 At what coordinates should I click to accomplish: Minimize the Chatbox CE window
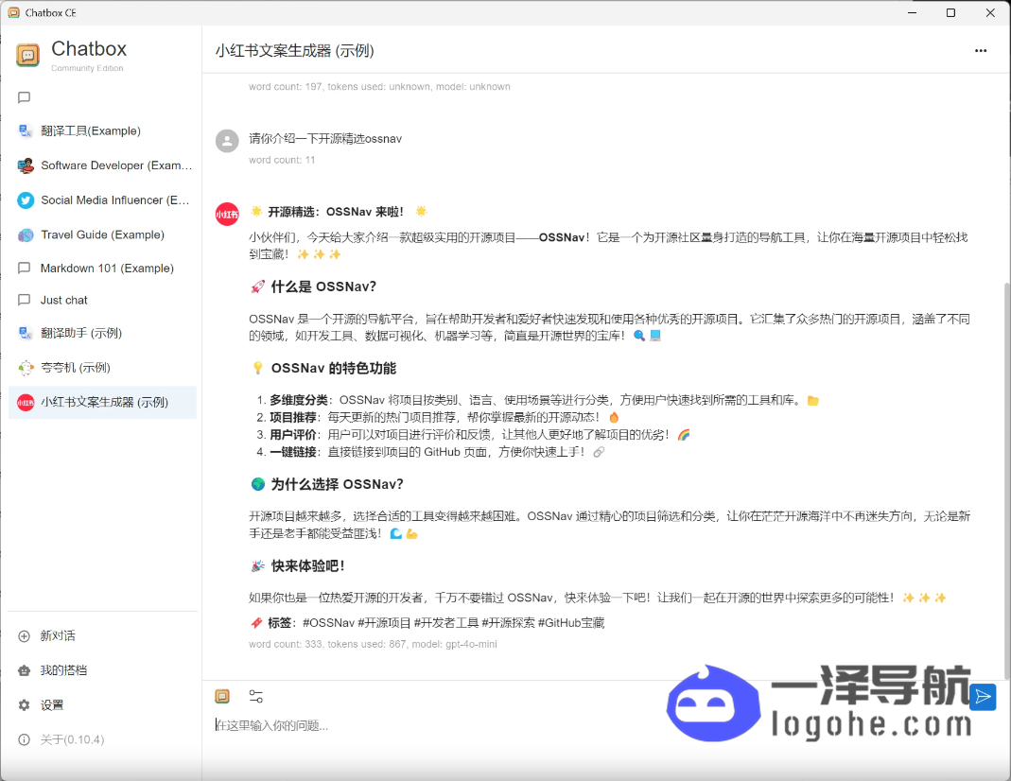pos(912,12)
